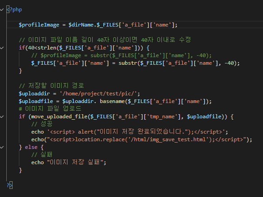The image size is (263, 197).
Task: Collapse the <?php block fold chevron
Action: [2, 10]
